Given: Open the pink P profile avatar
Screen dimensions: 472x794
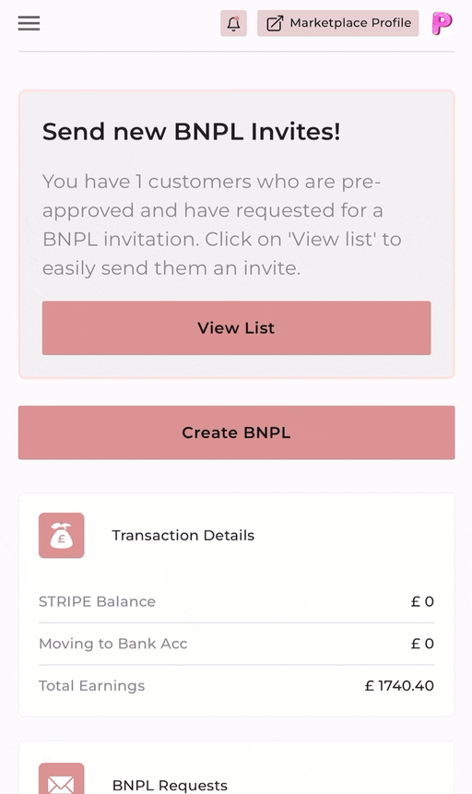Looking at the screenshot, I should tap(442, 23).
